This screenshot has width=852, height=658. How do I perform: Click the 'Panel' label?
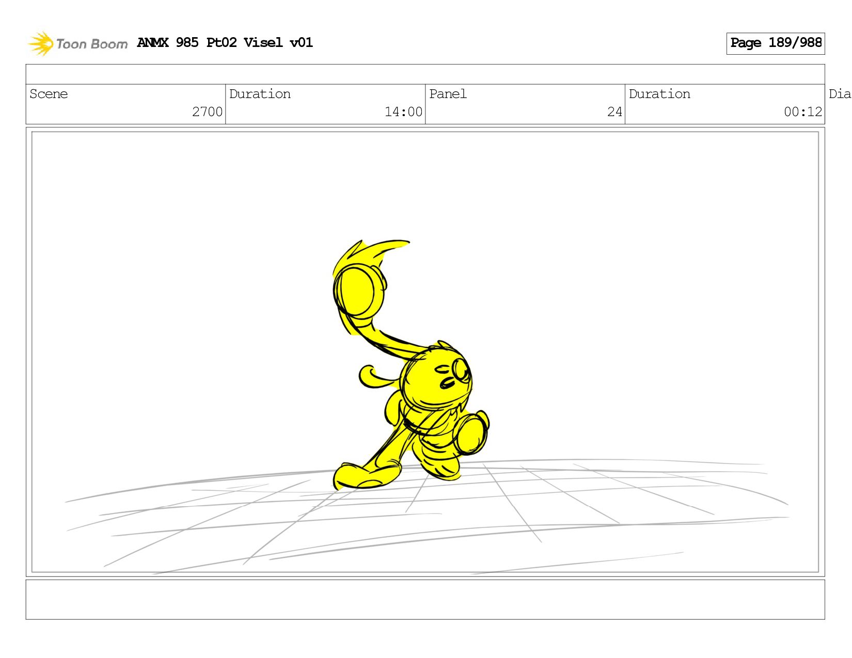(x=448, y=94)
